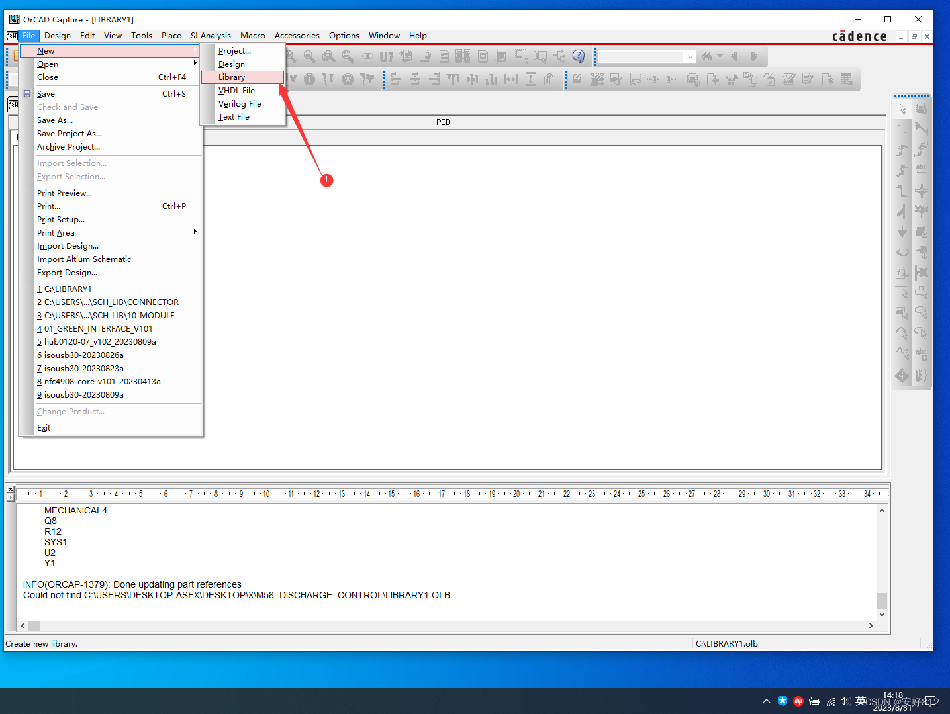Screen dimensions: 950x714
Task: Open the binoculars search options dropdown arrow
Action: pos(720,57)
